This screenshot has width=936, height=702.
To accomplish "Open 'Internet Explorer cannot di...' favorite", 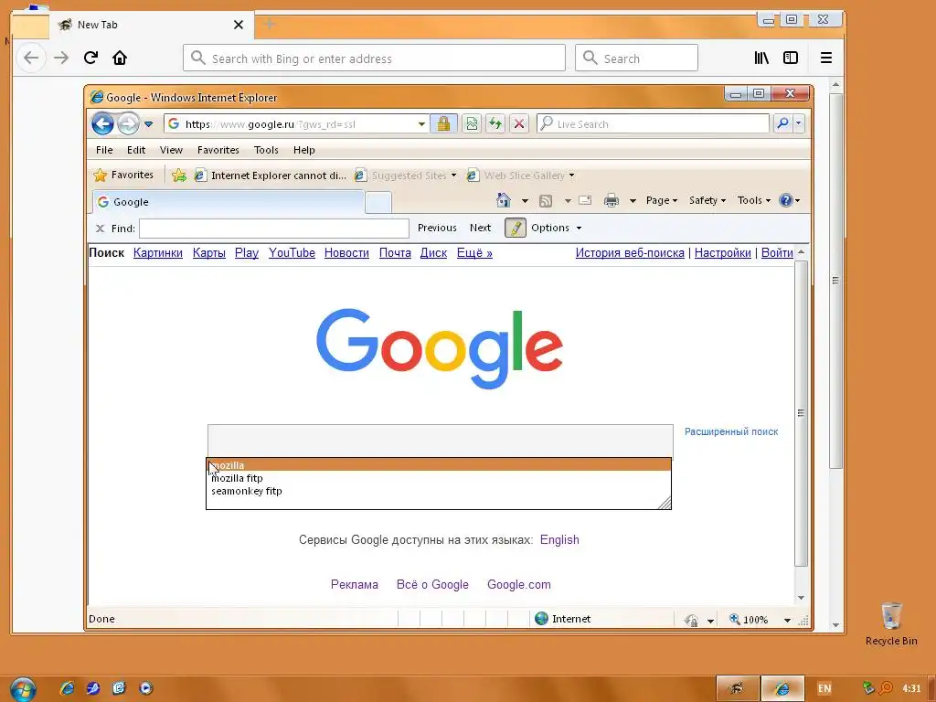I will (271, 175).
